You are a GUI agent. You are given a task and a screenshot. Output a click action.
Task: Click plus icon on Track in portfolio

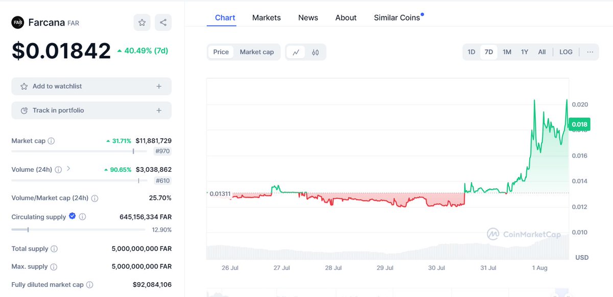coord(159,110)
